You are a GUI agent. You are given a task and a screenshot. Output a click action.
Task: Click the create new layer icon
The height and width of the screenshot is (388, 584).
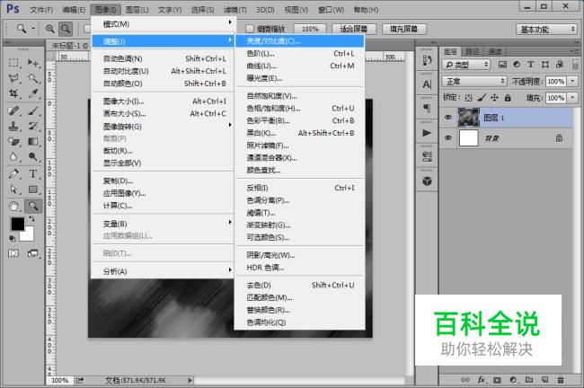pos(544,380)
